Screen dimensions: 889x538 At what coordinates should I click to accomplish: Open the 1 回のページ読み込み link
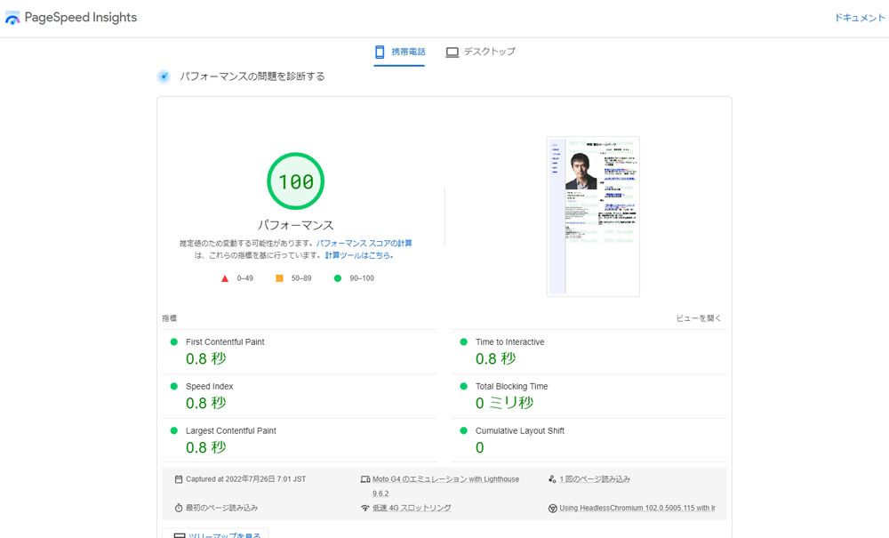click(x=595, y=479)
